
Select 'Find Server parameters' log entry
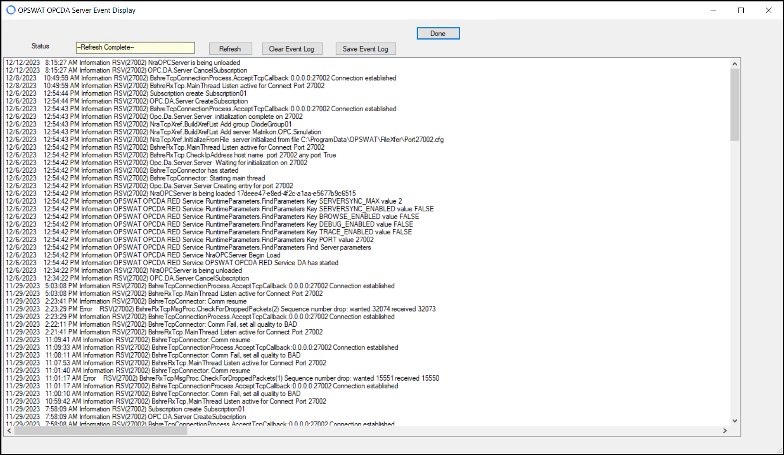[188, 247]
